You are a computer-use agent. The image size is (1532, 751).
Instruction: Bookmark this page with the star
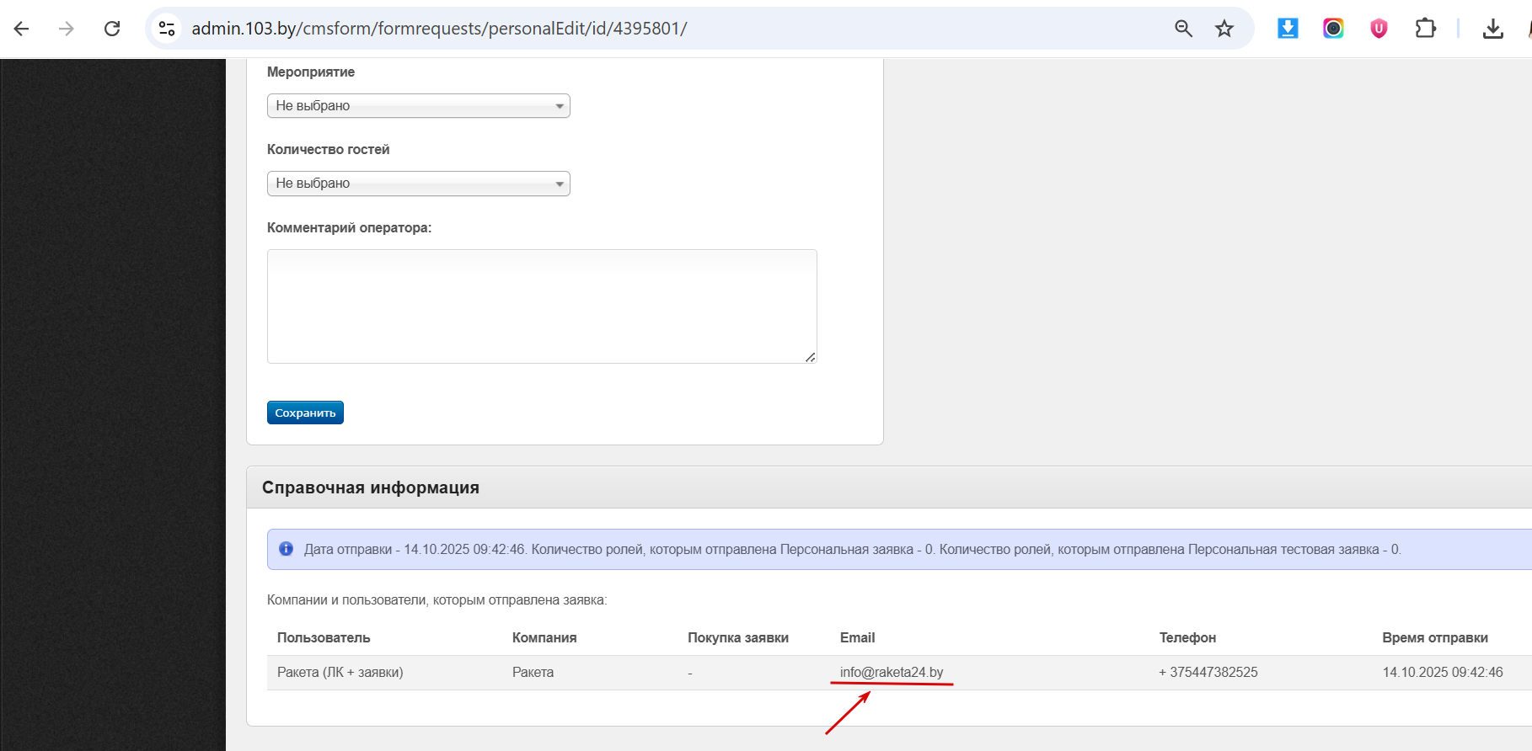point(1224,29)
